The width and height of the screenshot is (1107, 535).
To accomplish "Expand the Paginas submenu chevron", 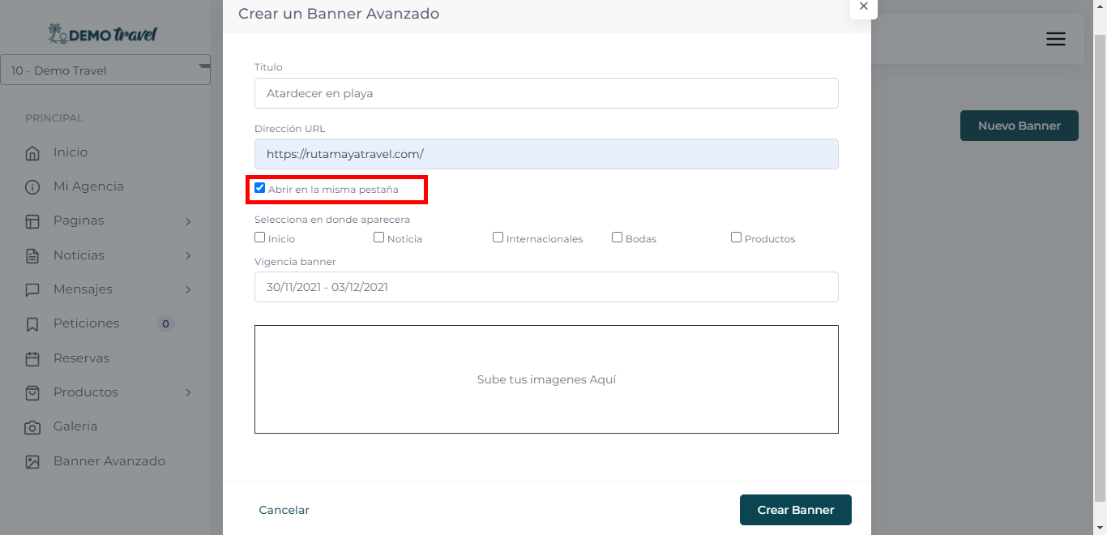I will point(188,221).
